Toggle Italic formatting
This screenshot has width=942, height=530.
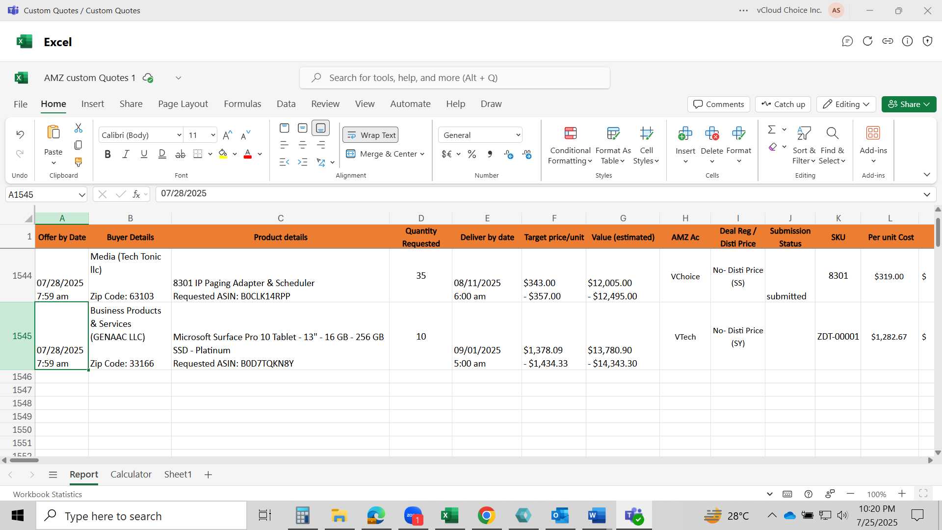coord(126,154)
